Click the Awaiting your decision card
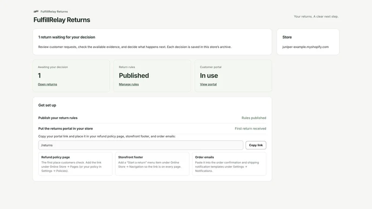This screenshot has width=372, height=209. tap(71, 76)
